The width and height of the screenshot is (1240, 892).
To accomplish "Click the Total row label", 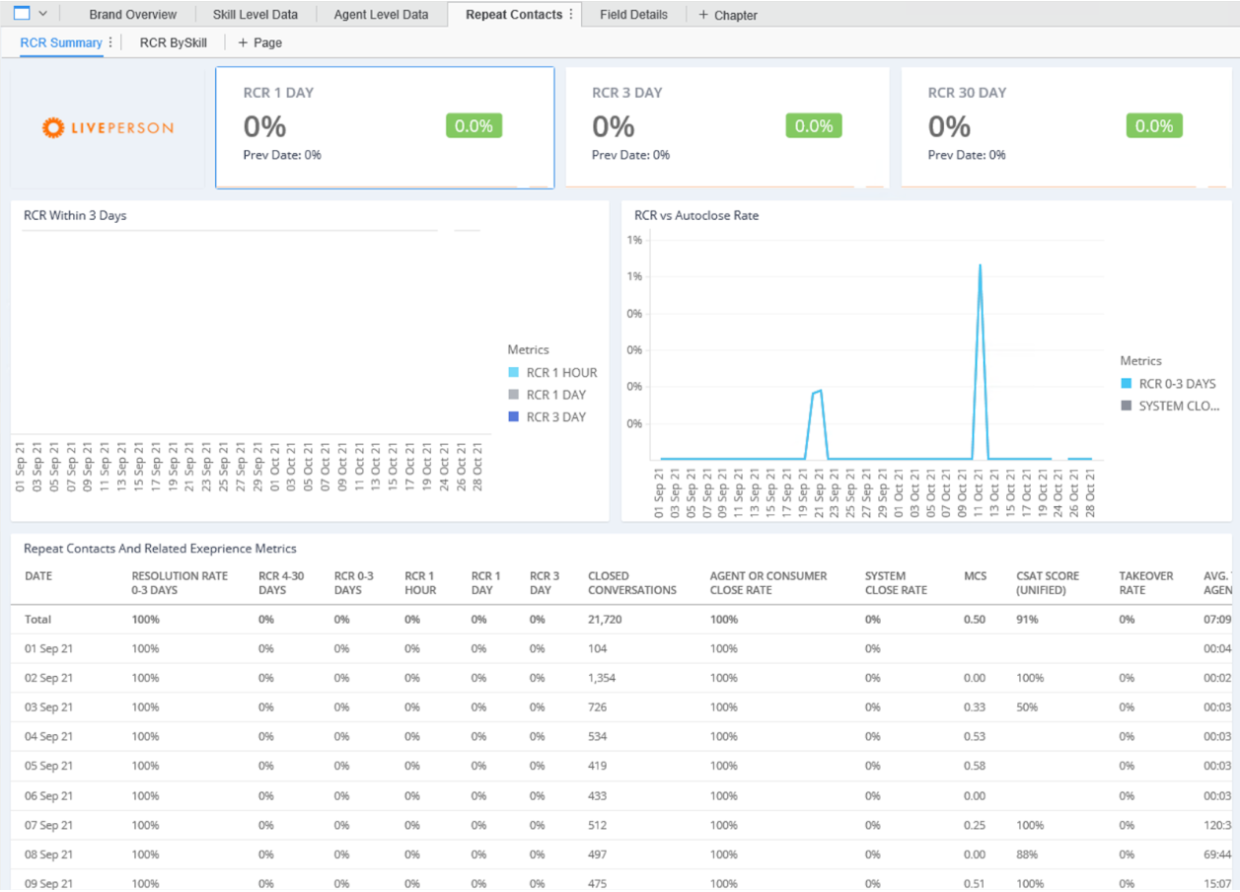I will (37, 620).
